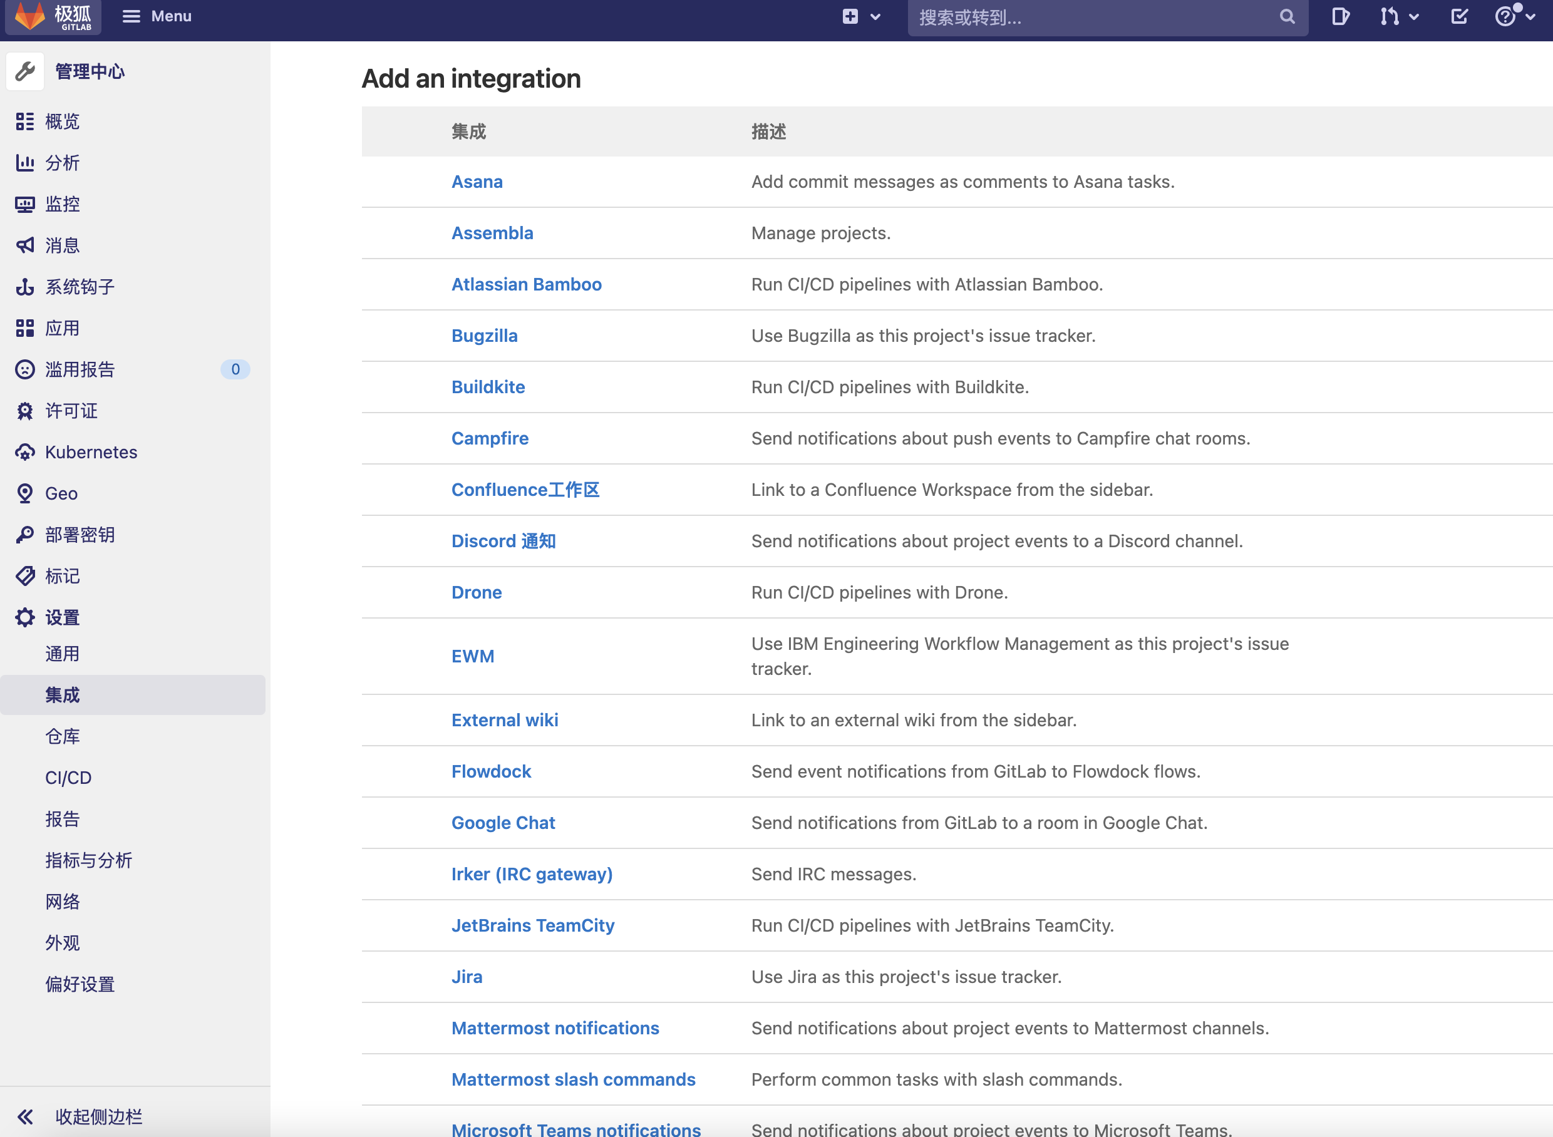Screen dimensions: 1553x1137
Task: Click the Geo location sidebar item
Action: 61,493
